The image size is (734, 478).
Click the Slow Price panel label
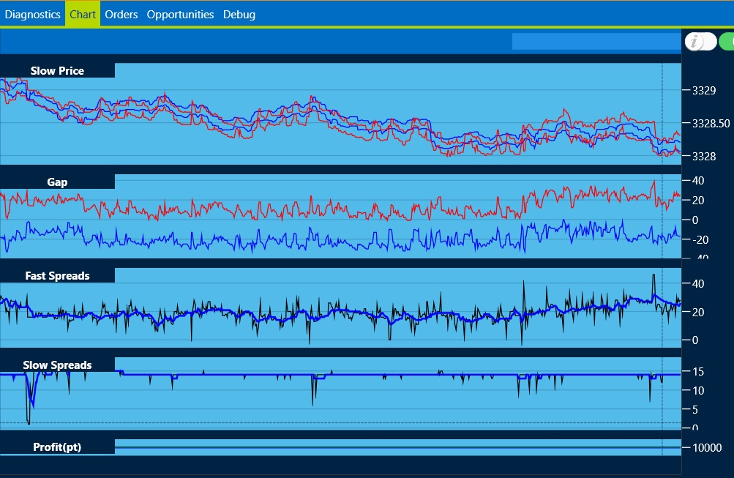pyautogui.click(x=57, y=71)
